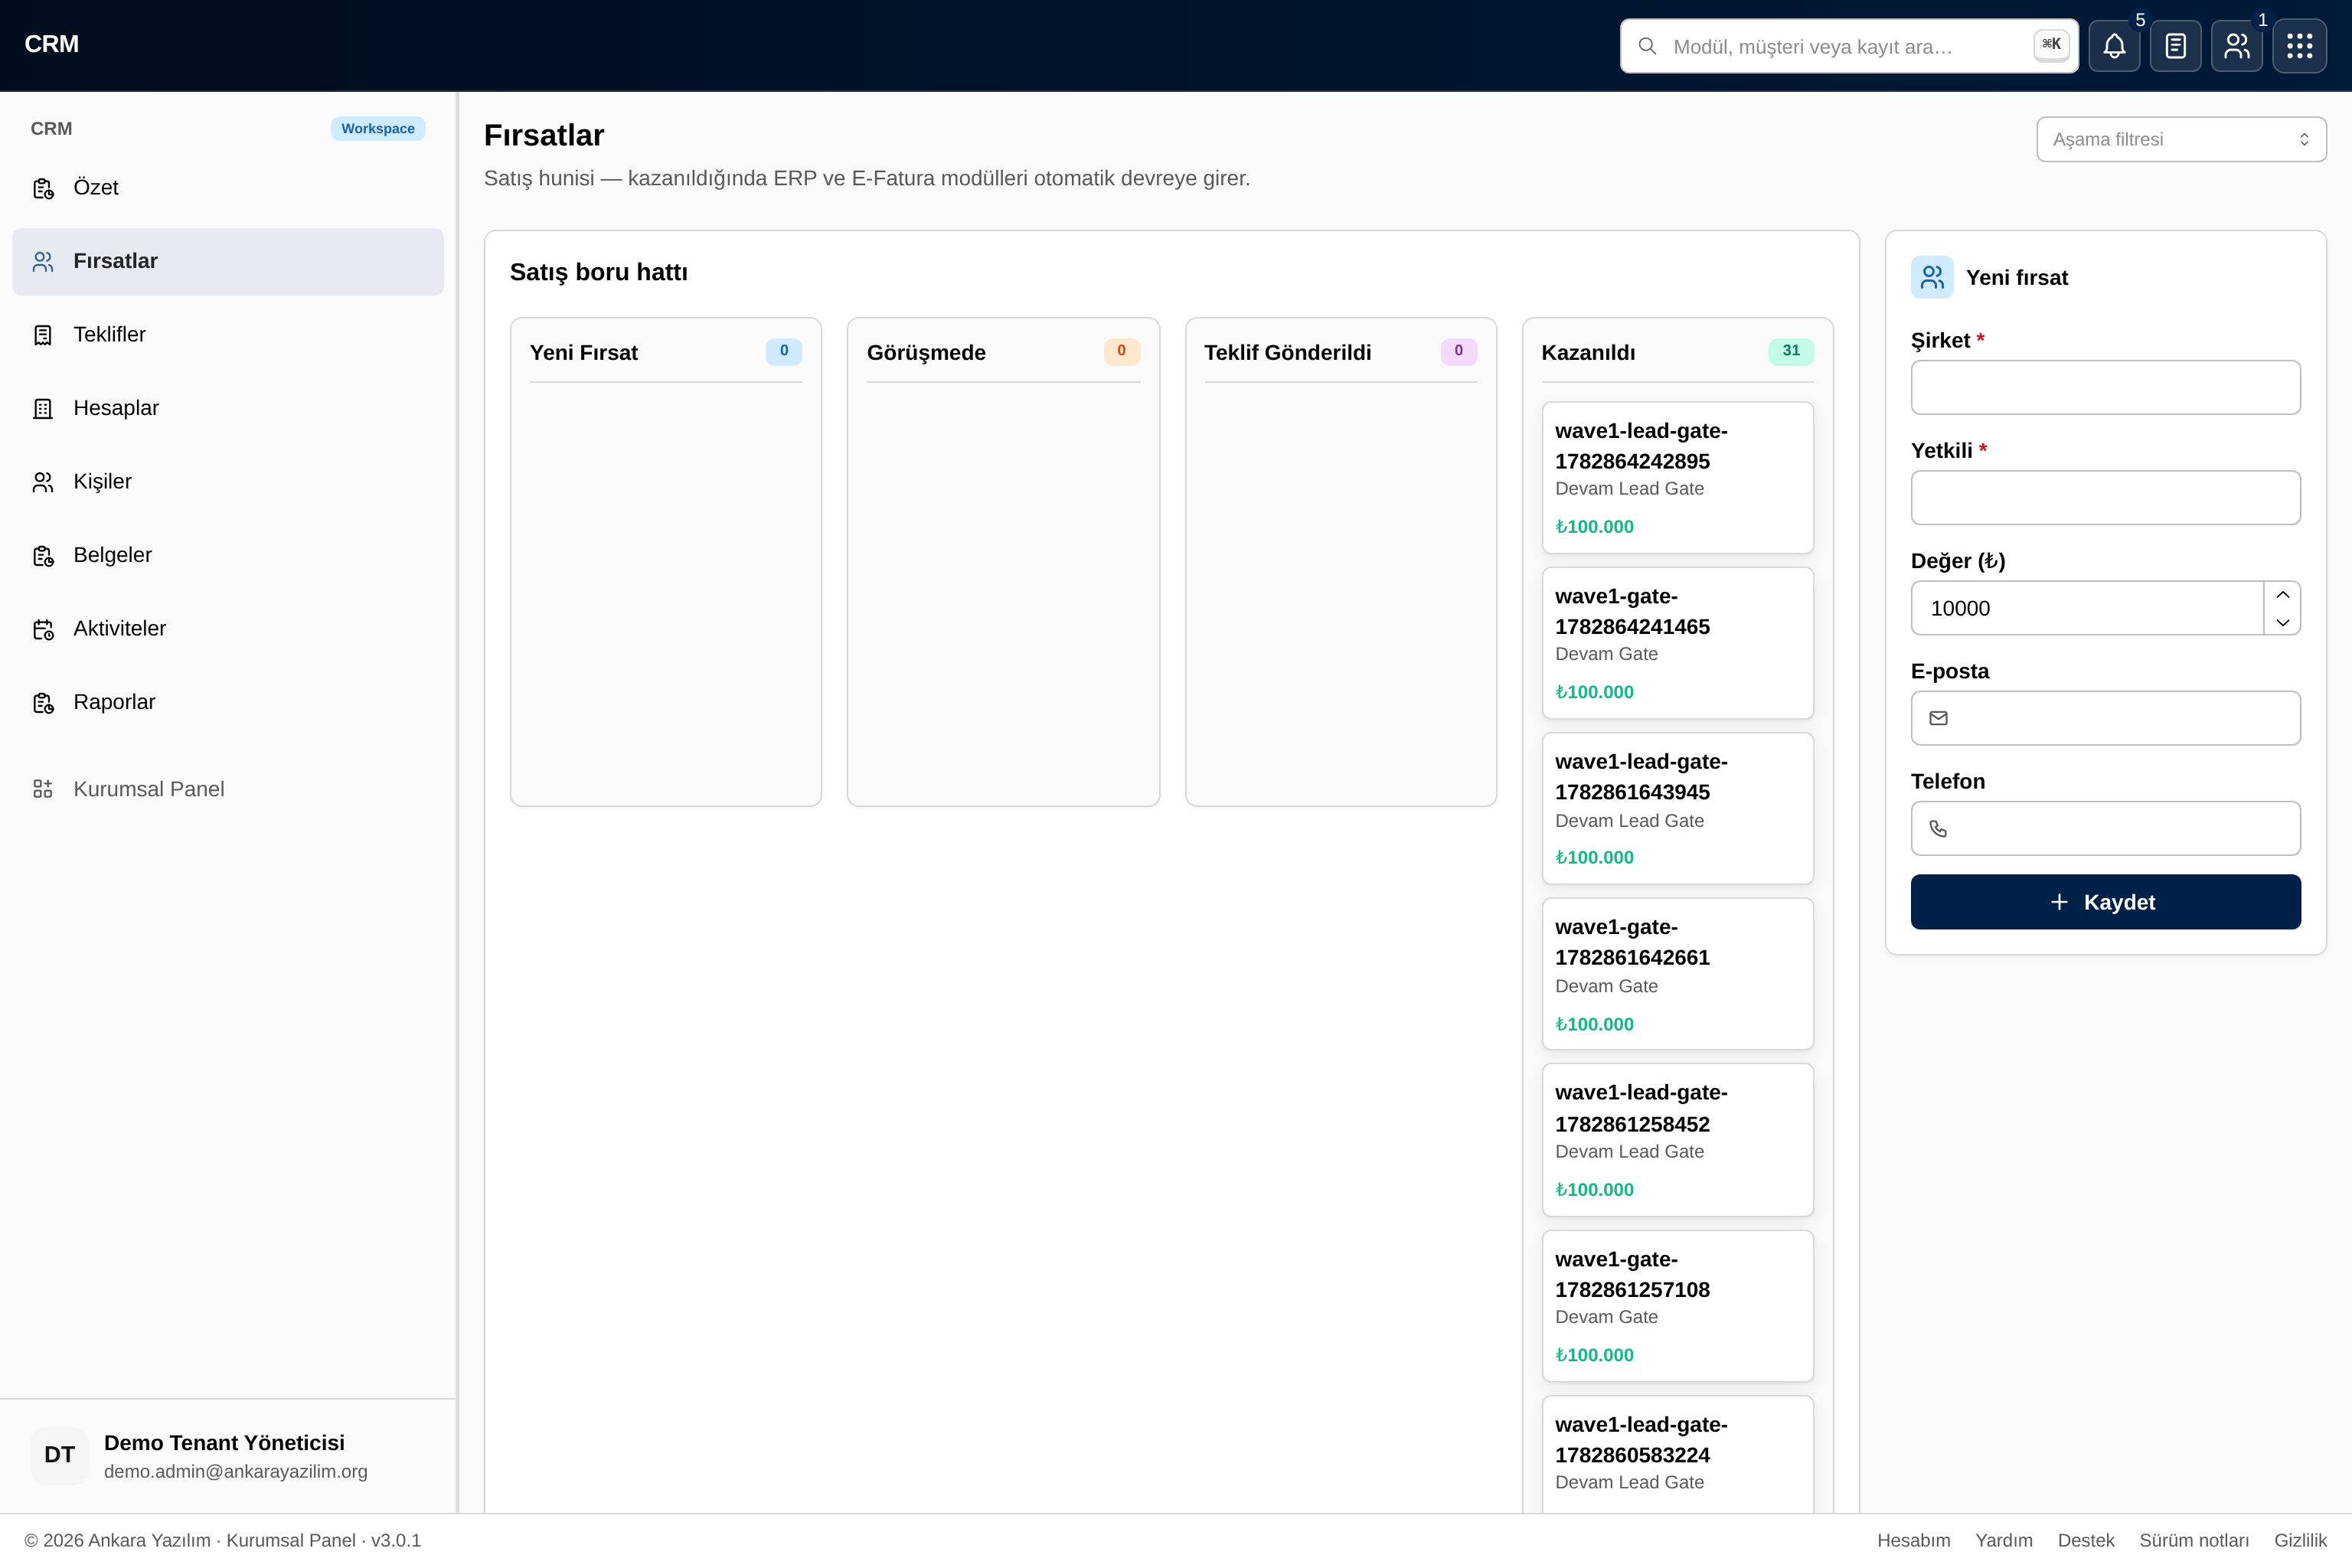The image size is (2352, 1568).
Task: Open the document notes icon in header
Action: (x=2175, y=46)
